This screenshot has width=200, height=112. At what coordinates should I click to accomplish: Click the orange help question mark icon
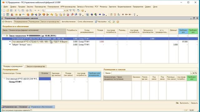118,22
